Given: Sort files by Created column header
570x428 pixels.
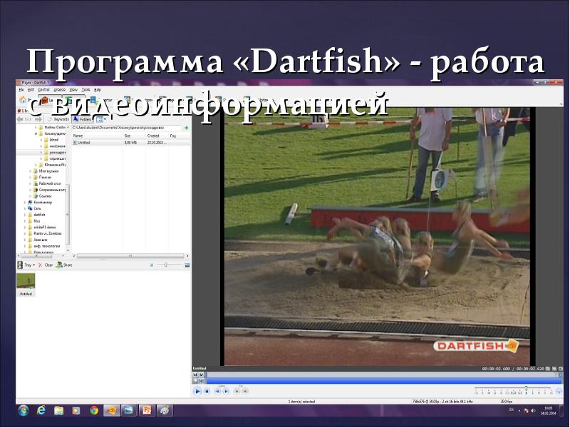Looking at the screenshot, I should (153, 136).
